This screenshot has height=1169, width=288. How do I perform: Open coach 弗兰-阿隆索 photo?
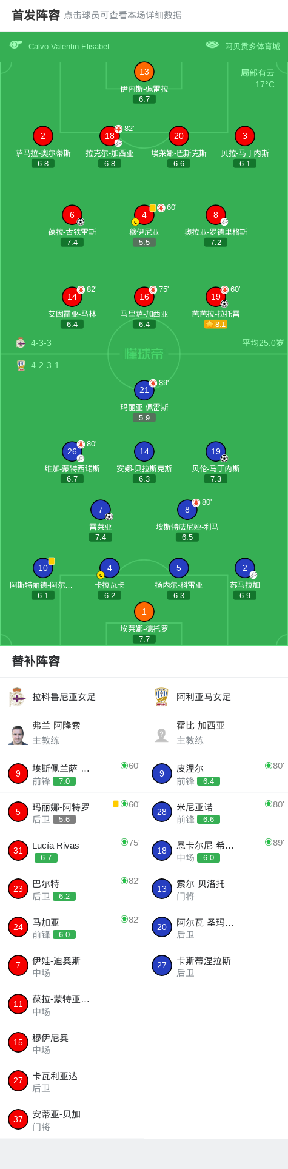pyautogui.click(x=18, y=735)
